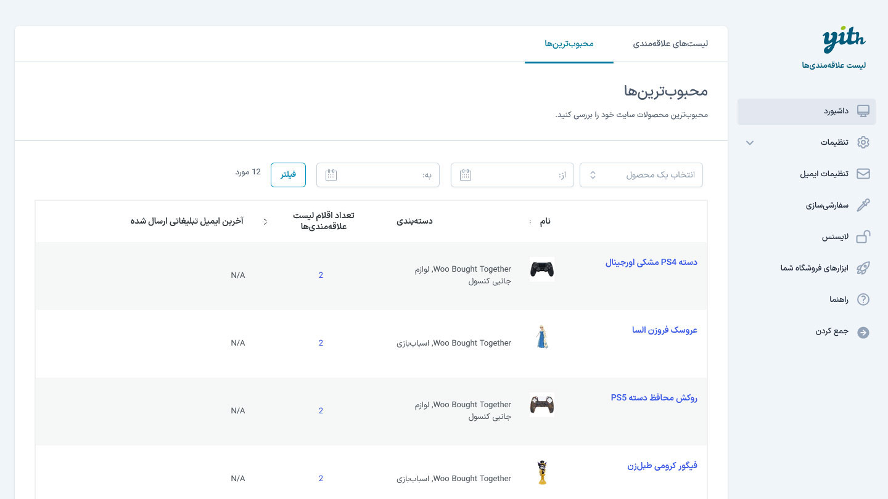Open the عروسک فروزن السا product link
Viewport: 888px width, 499px height.
665,330
